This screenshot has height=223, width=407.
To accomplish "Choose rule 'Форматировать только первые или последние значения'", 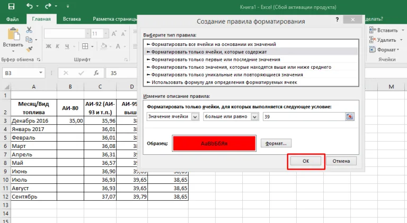I will point(251,60).
